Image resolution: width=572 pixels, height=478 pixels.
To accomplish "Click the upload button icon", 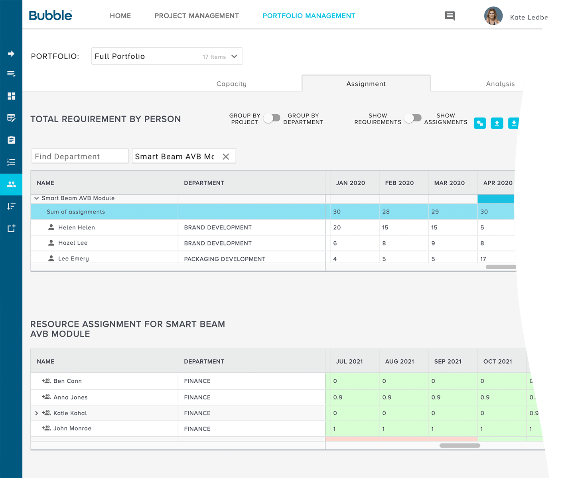I will [x=497, y=123].
